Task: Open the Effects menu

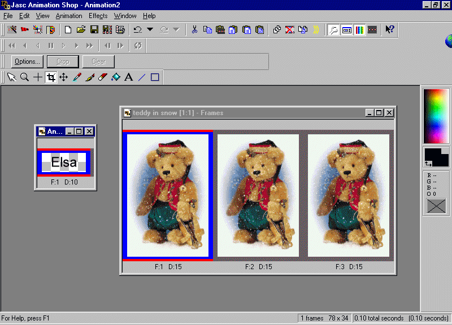Action: tap(98, 16)
